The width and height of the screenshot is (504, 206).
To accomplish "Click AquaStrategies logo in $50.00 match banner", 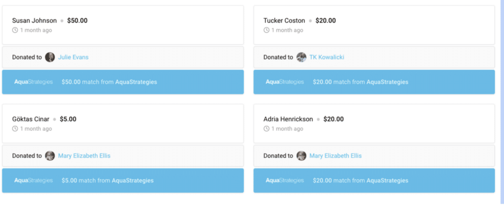I will 33,82.
